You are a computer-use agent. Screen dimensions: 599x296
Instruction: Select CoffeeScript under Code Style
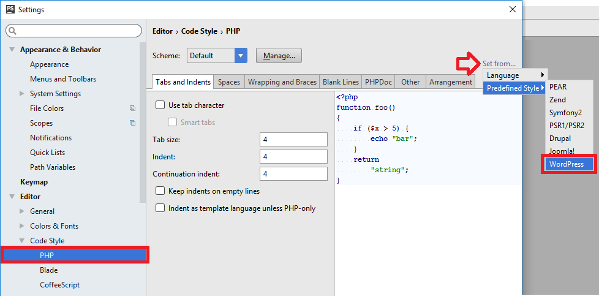(59, 285)
